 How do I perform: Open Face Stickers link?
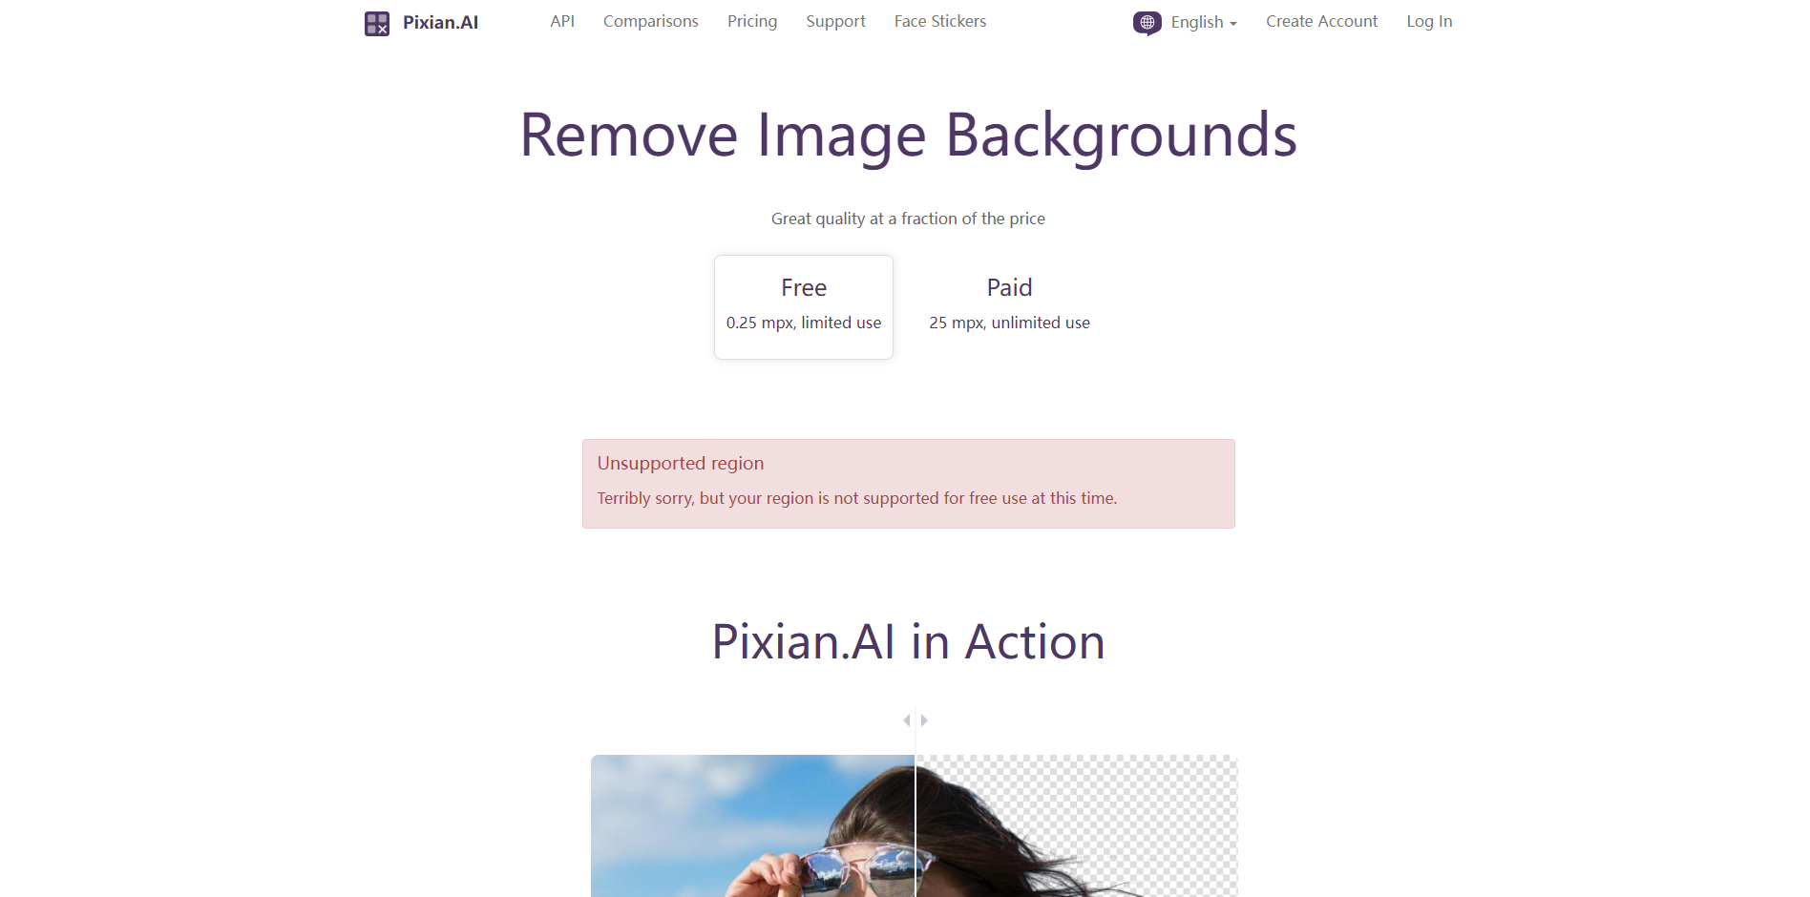coord(940,21)
